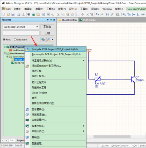Collapse the Source Documents tree node
146x148 pixels.
point(7,56)
